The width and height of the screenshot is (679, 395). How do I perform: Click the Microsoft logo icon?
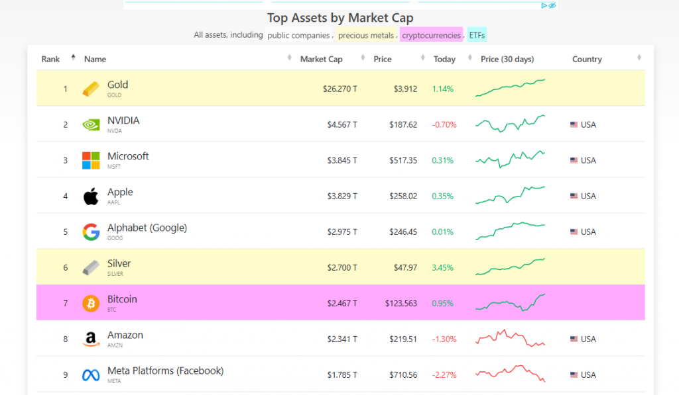coord(91,160)
